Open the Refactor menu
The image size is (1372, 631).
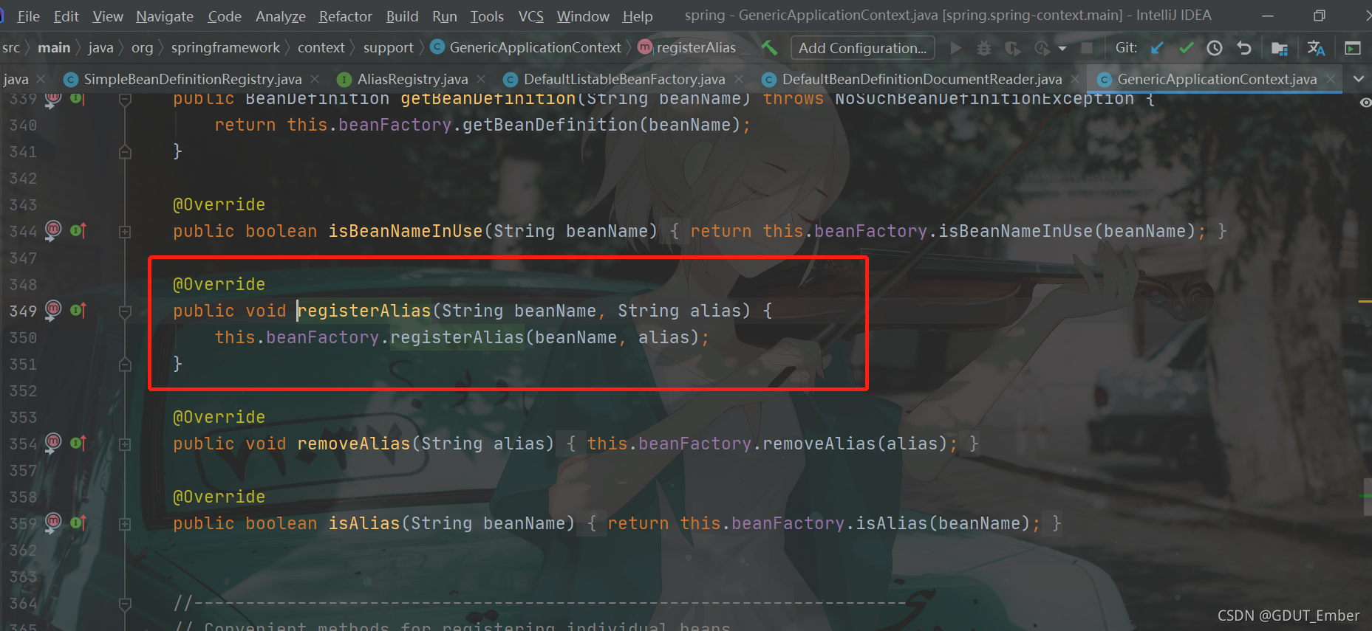click(345, 15)
